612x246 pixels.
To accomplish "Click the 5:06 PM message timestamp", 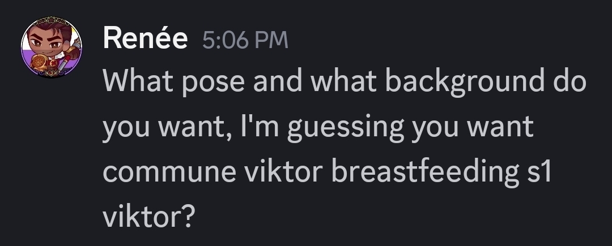I will point(245,41).
